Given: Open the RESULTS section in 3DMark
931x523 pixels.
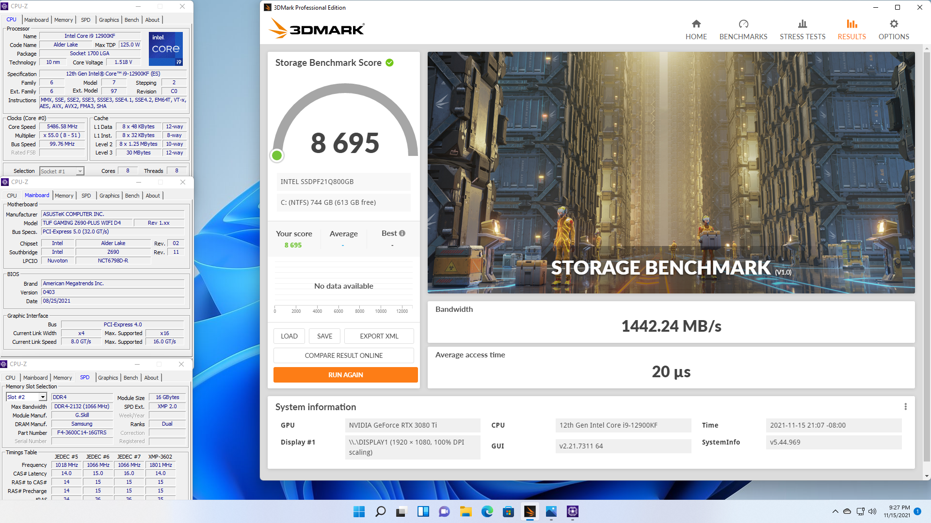Looking at the screenshot, I should (852, 30).
